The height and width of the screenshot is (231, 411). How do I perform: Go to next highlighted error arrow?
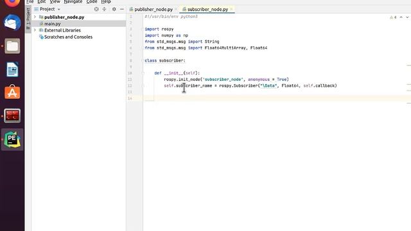[x=407, y=17]
